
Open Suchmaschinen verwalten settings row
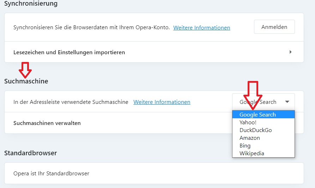[118, 123]
